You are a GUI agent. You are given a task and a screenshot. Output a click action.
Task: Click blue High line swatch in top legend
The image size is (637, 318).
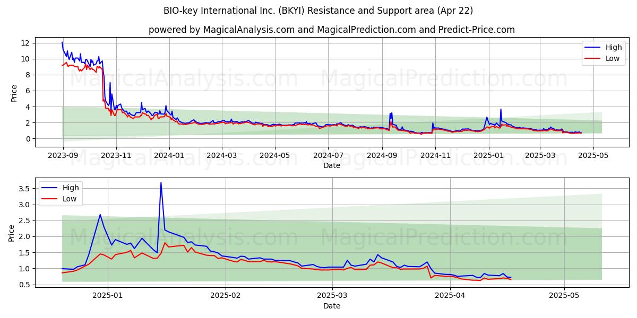593,48
